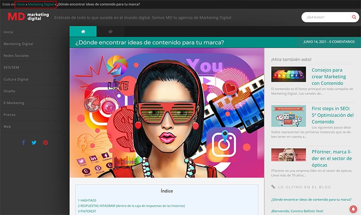Open the comments speech bubble tab
This screenshot has height=215, width=361.
(110, 32)
